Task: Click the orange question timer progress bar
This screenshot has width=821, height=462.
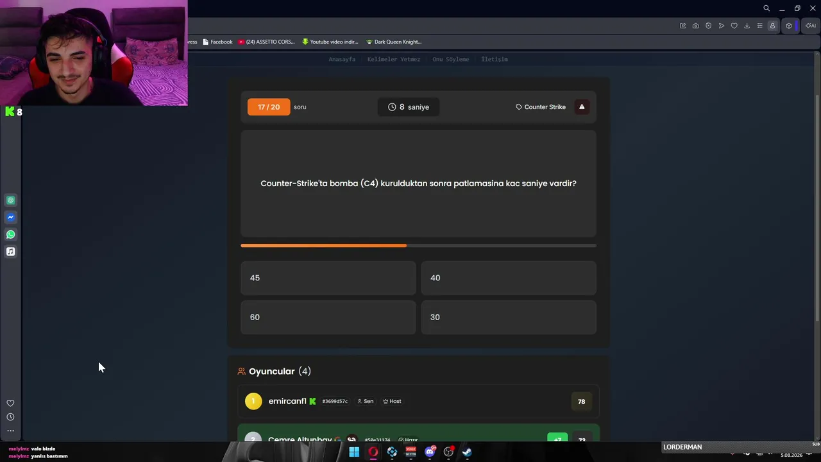Action: click(x=418, y=245)
